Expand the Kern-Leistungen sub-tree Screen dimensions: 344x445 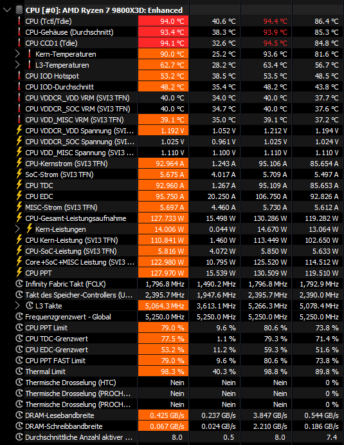tap(17, 229)
